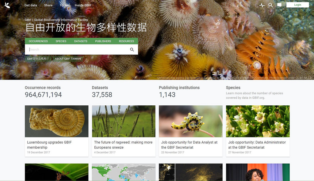Screen dimensions: 314x181
Task: Open the Get data menu
Action: [x=31, y=5]
